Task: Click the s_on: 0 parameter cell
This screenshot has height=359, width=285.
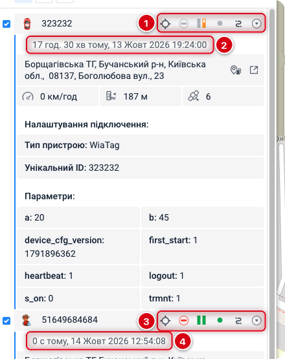Action: coord(78,298)
